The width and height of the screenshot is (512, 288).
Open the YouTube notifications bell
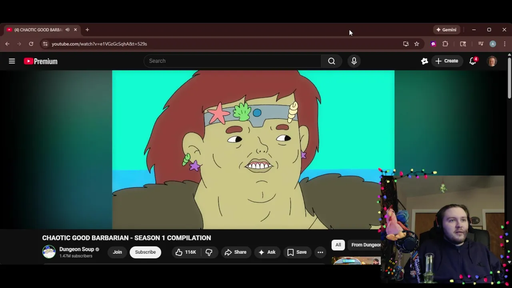[473, 61]
